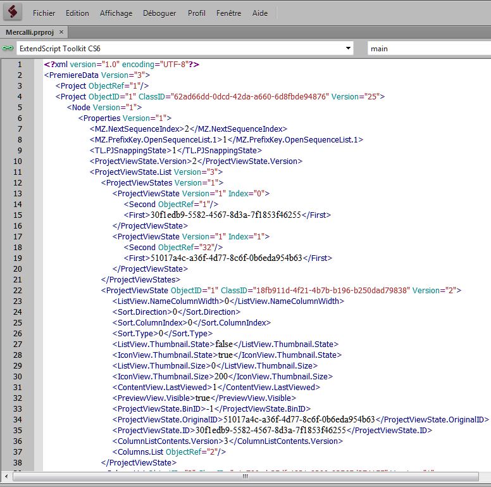Click the Project ObjectRef="1" line
This screenshot has height=487, width=491.
(x=102, y=86)
